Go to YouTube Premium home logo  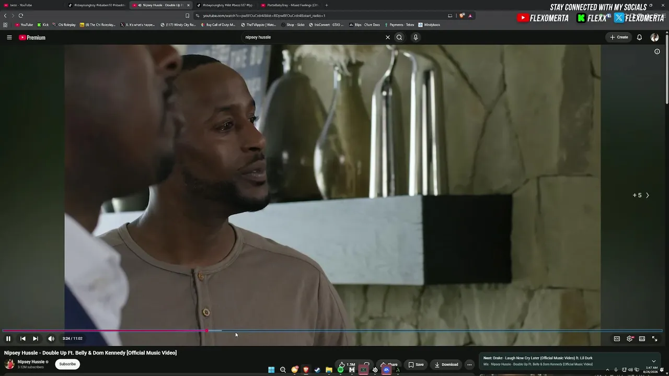pos(32,38)
